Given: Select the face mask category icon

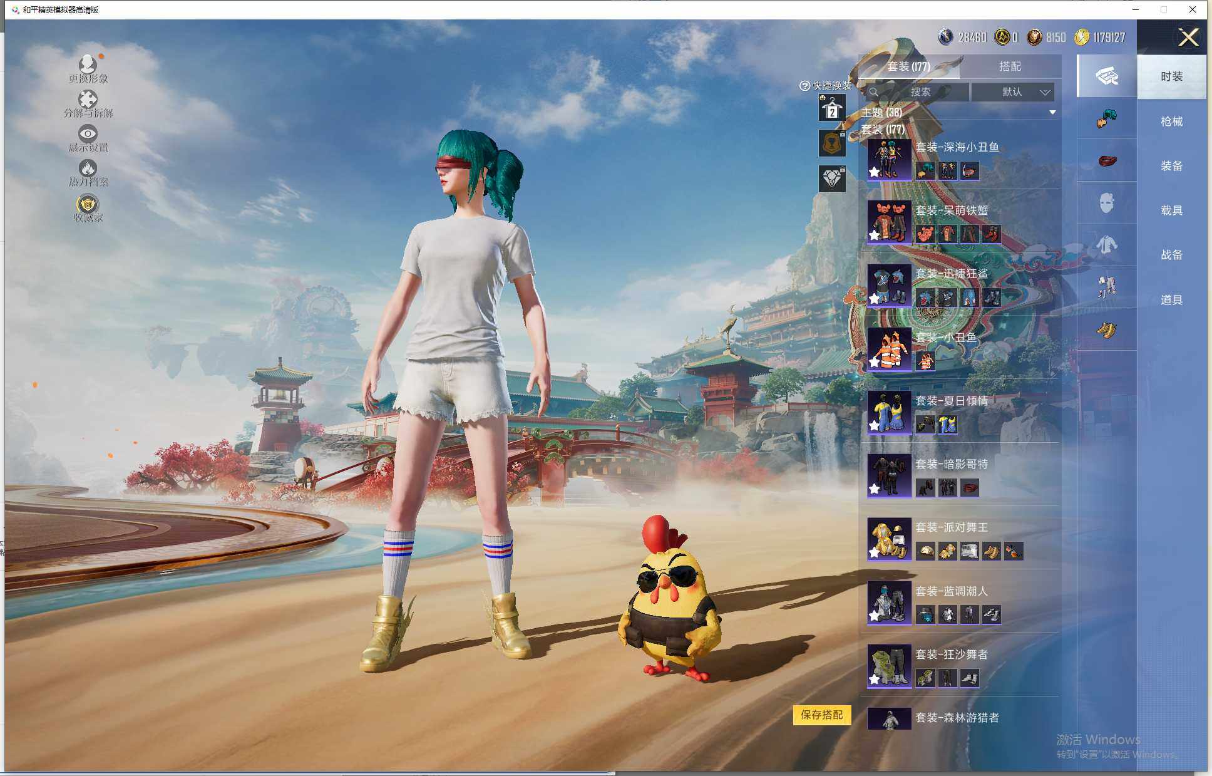Looking at the screenshot, I should [x=1106, y=202].
